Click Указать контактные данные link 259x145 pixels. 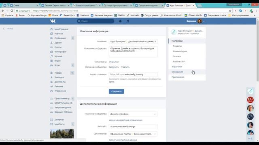(x=123, y=140)
